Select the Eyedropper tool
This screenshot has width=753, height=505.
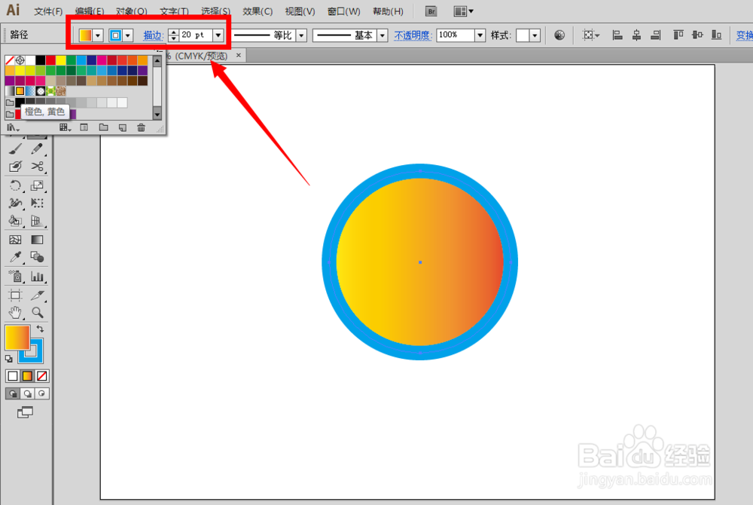tap(15, 257)
